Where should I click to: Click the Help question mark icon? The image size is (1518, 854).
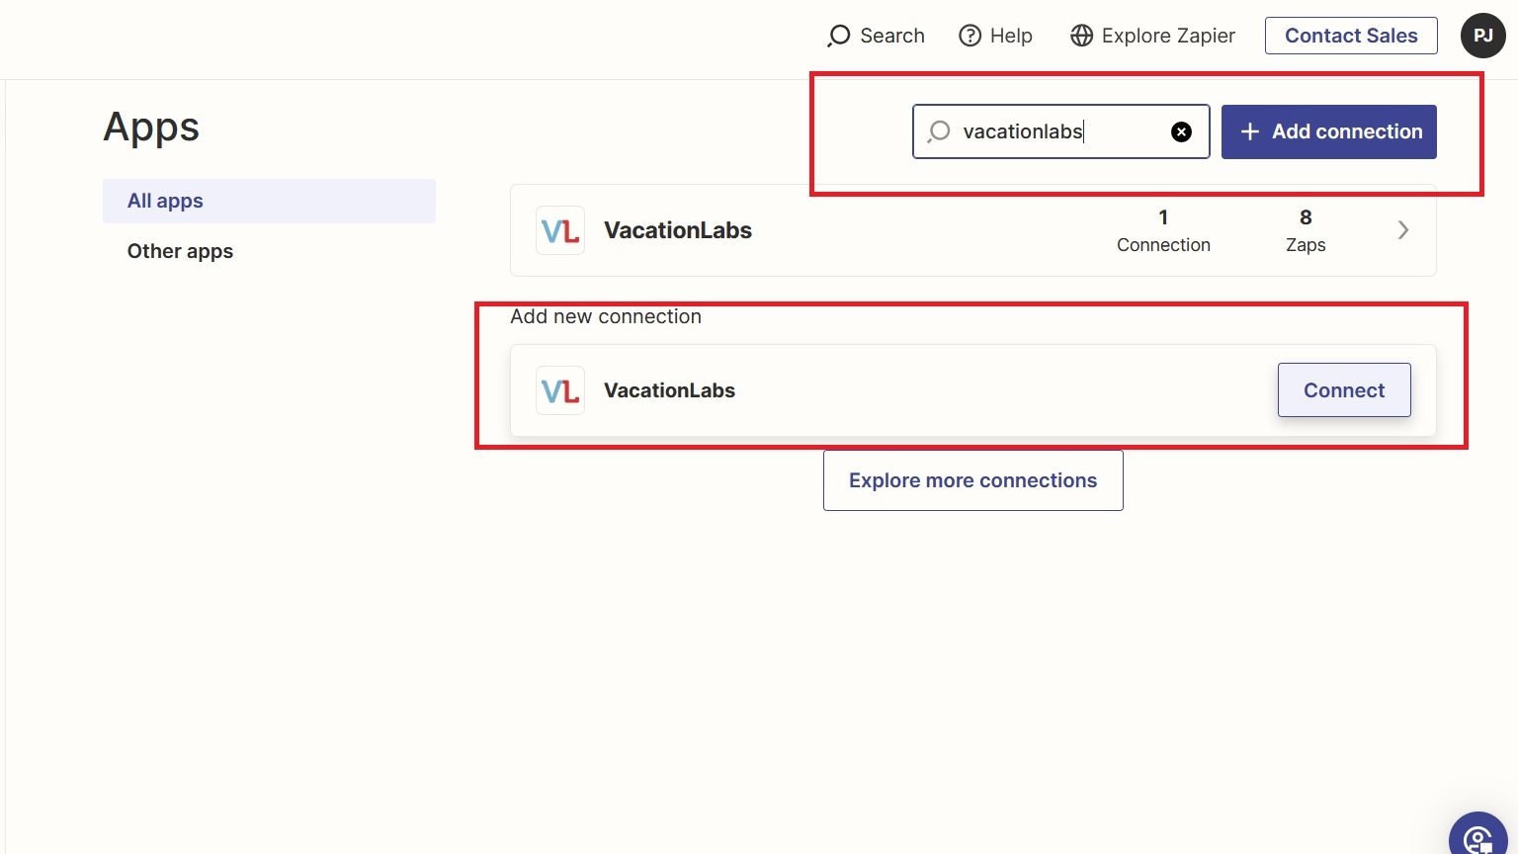point(970,36)
